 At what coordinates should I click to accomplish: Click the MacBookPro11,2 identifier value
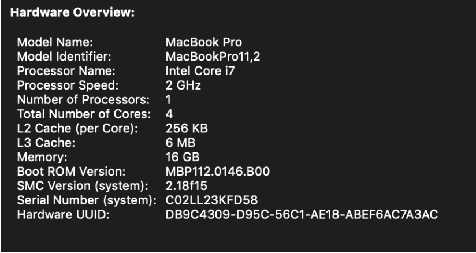pos(213,57)
